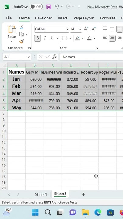This screenshot has width=123, height=219.
Task: Switch to the Sheet1 tab
Action: tap(41, 195)
